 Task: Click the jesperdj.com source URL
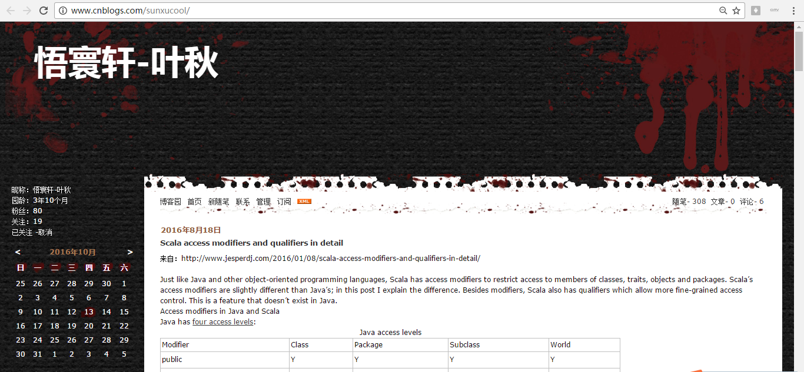click(x=331, y=258)
